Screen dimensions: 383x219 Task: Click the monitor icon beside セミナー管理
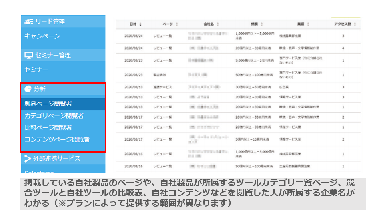[x=28, y=56]
